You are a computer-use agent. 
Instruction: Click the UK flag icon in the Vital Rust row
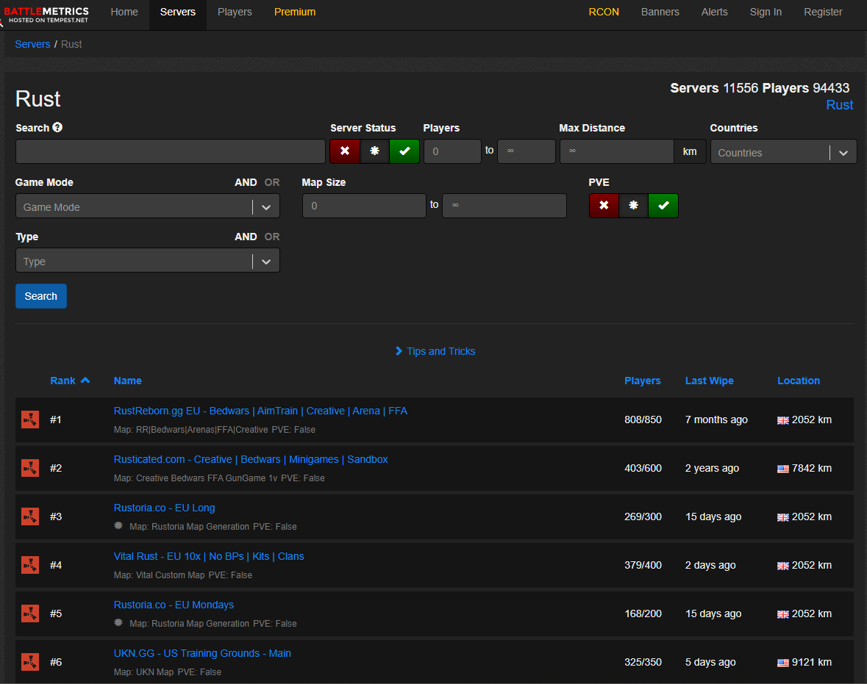click(x=783, y=566)
